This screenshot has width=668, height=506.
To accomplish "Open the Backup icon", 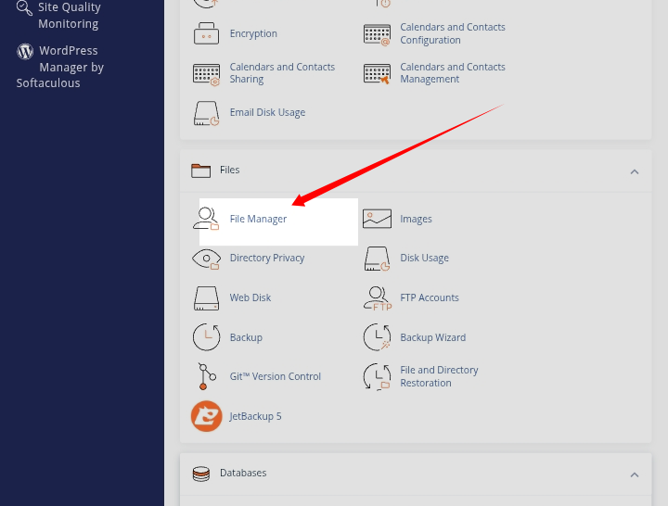I will tap(206, 337).
